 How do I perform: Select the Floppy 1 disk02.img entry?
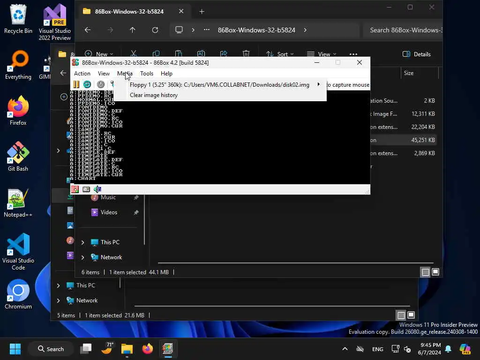[x=219, y=85]
